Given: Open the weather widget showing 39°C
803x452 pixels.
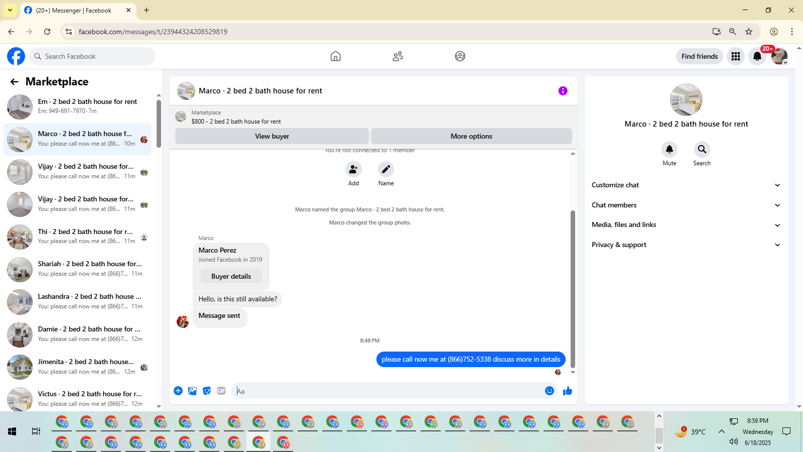Looking at the screenshot, I should click(x=691, y=431).
